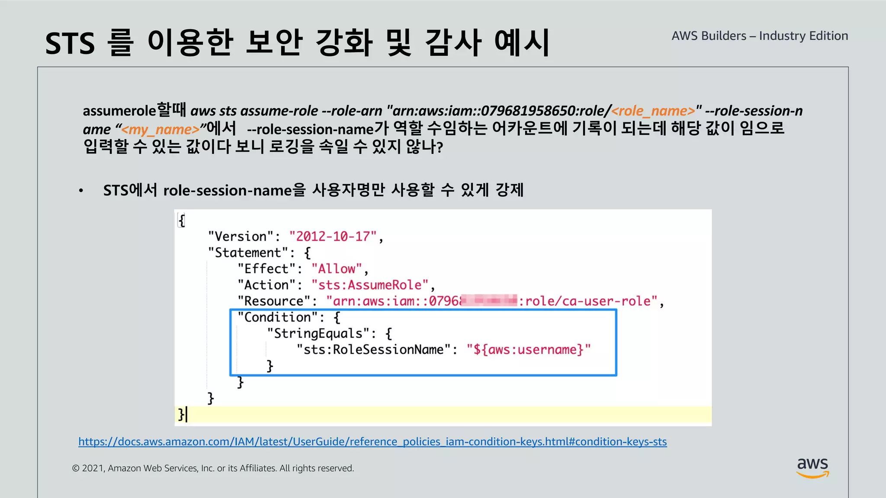Click the "StringEquals": { code line

pyautogui.click(x=330, y=333)
